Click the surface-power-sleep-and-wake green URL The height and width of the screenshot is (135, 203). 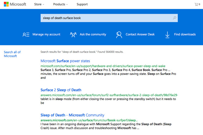pyautogui.click(x=103, y=66)
